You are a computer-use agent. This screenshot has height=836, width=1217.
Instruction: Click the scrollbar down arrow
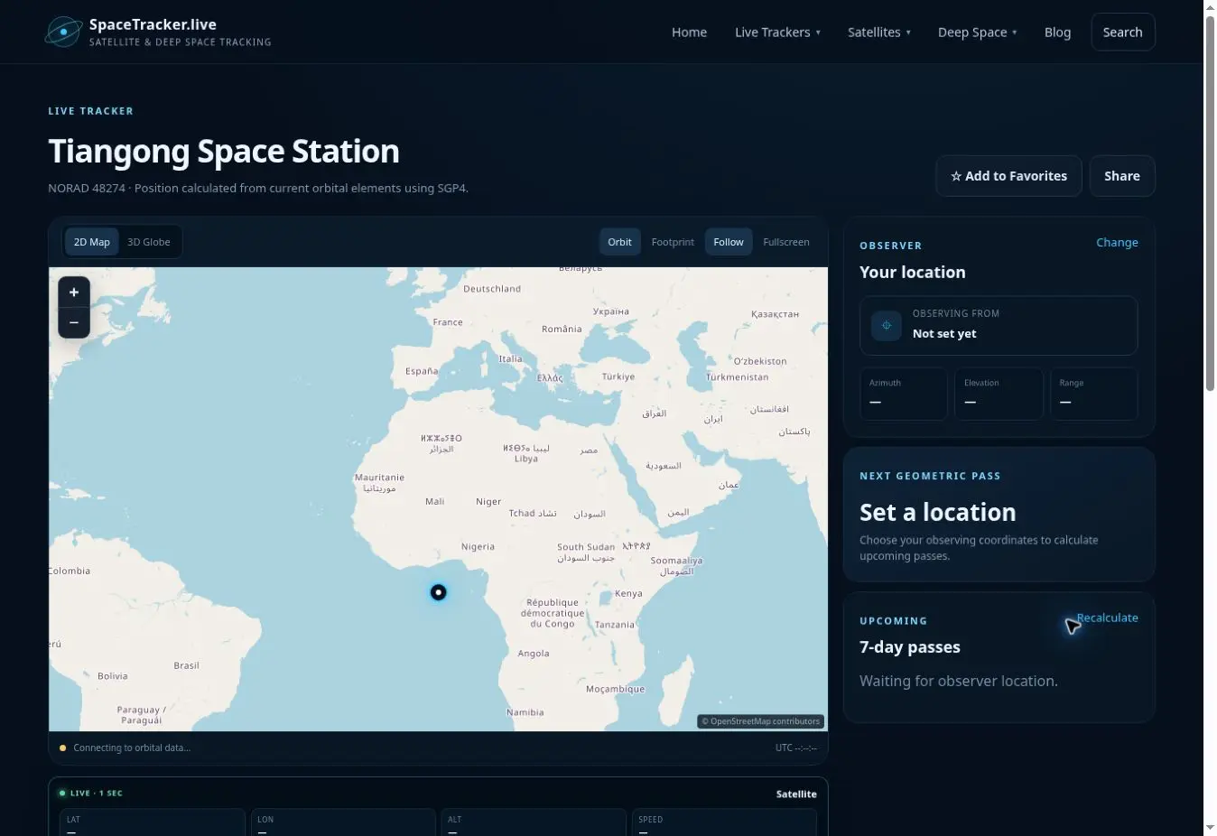pyautogui.click(x=1210, y=827)
